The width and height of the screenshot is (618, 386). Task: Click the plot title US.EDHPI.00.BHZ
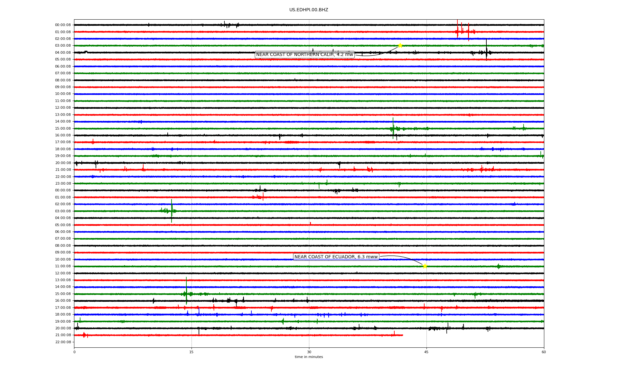point(309,10)
